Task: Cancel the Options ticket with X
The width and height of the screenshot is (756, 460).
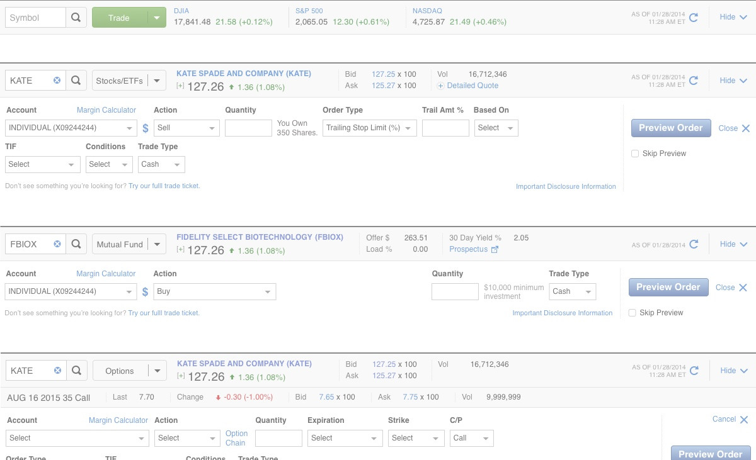Action: [744, 420]
